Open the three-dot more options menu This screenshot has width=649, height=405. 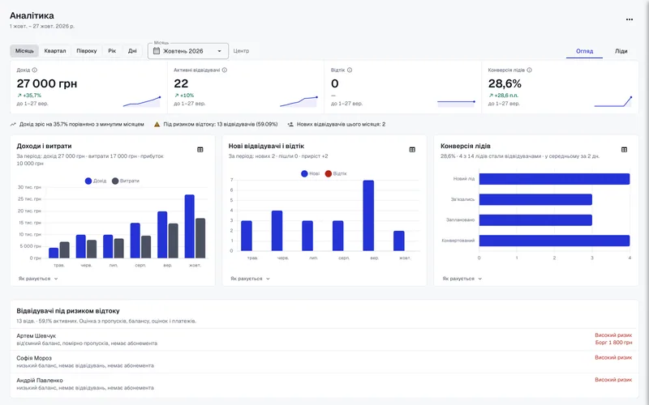[630, 19]
